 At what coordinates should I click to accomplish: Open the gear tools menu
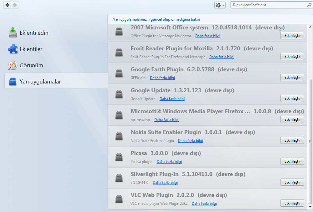click(220, 5)
